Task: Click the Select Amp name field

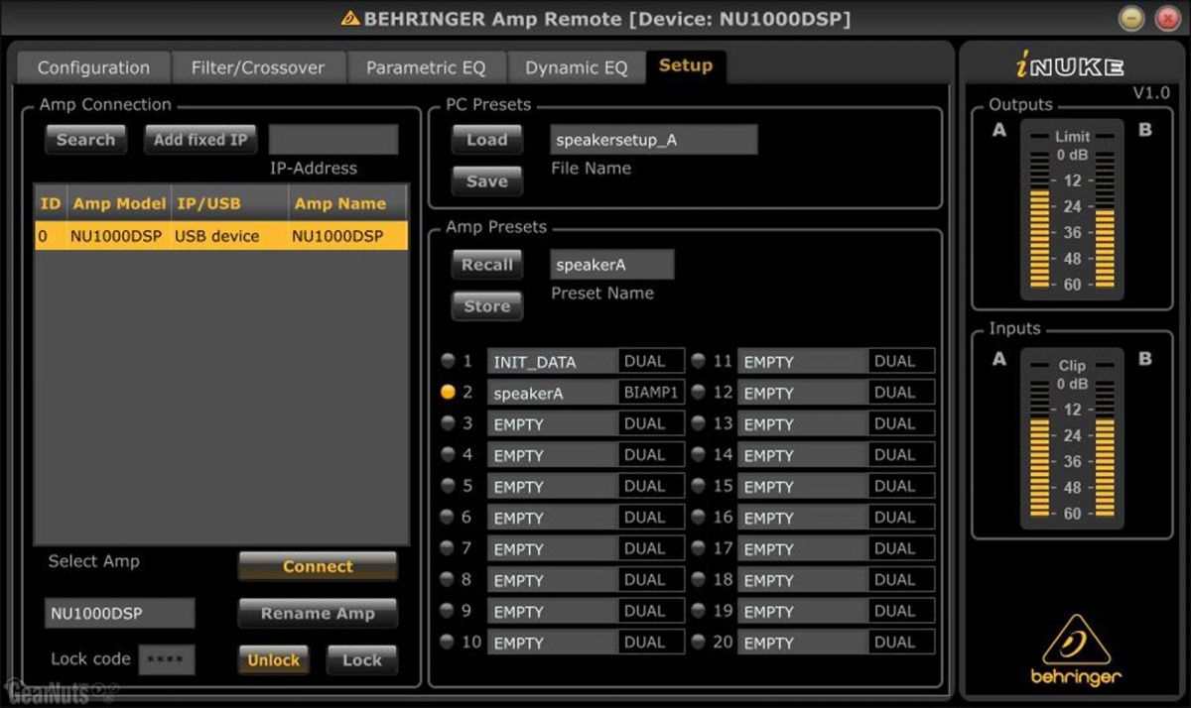Action: tap(119, 613)
